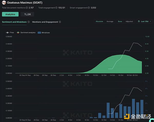Click the 3,532 smart engagement value
Viewport: 154px width, 122px height.
pyautogui.click(x=93, y=8)
